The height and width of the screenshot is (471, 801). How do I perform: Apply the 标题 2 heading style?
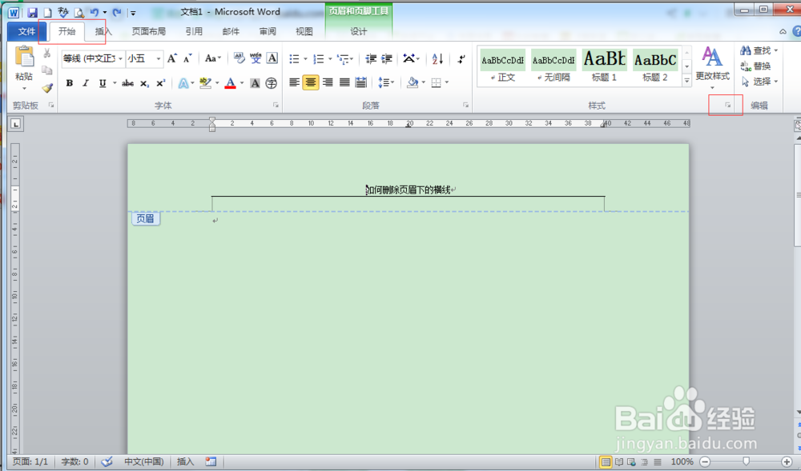[655, 66]
